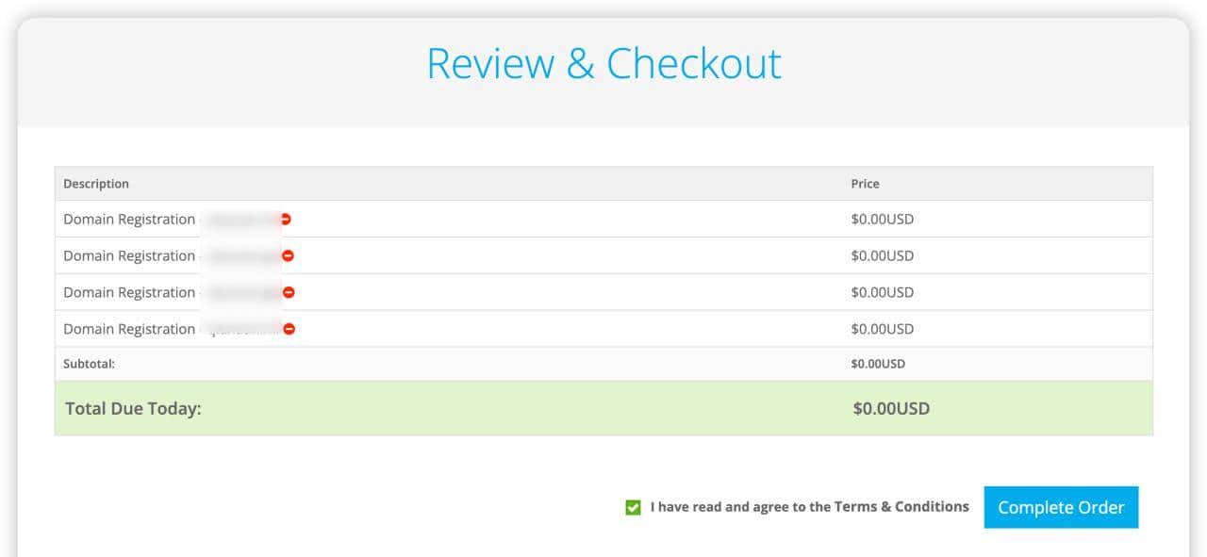
Task: Click the Subtotal label
Action: click(x=89, y=364)
